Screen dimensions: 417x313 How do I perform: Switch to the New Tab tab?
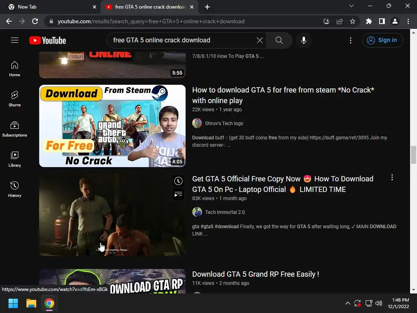(50, 7)
